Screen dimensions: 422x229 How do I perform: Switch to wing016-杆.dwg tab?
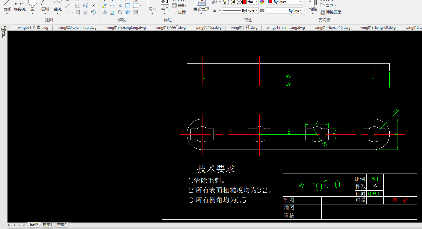tap(244, 28)
